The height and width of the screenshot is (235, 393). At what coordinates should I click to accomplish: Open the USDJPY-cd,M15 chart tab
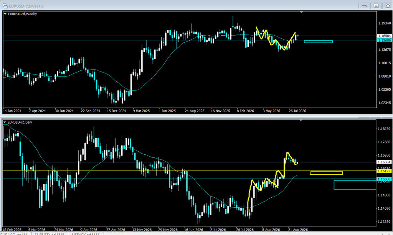point(86,234)
